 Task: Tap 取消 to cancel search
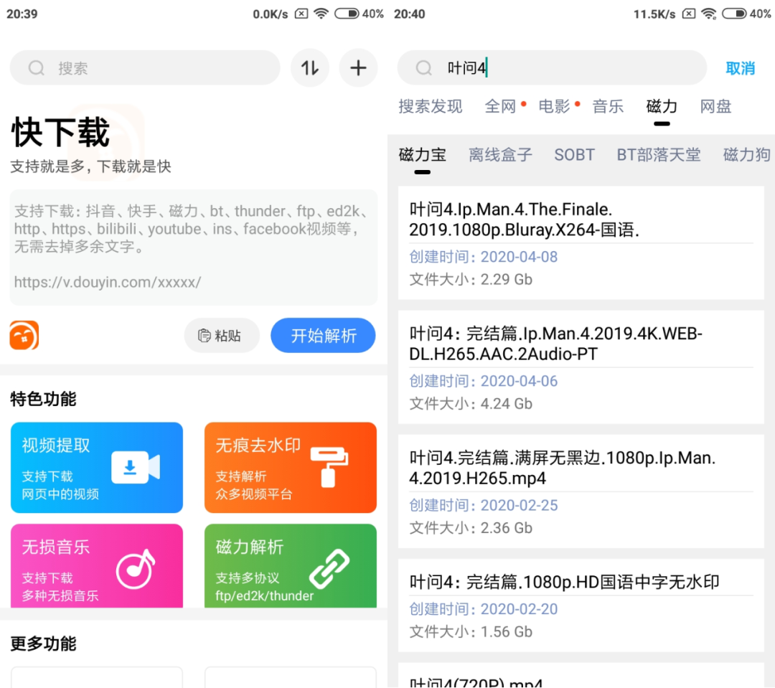(x=741, y=68)
